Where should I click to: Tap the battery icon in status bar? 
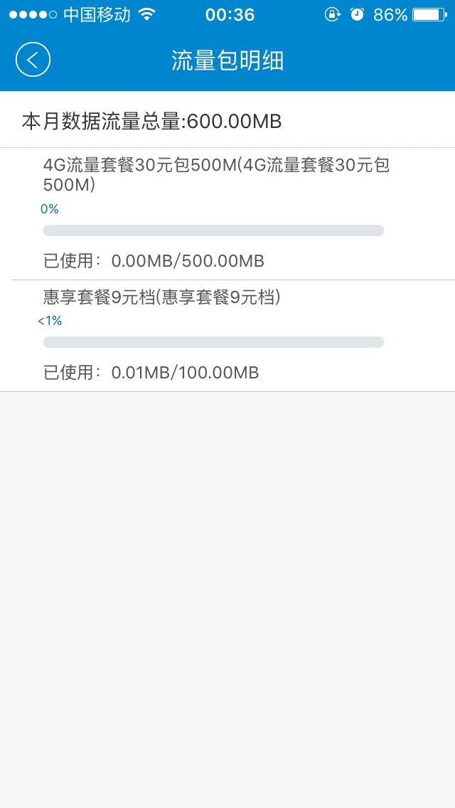[x=429, y=15]
